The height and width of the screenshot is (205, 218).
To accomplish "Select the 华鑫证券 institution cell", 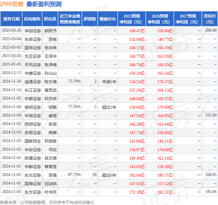I will (33, 73).
